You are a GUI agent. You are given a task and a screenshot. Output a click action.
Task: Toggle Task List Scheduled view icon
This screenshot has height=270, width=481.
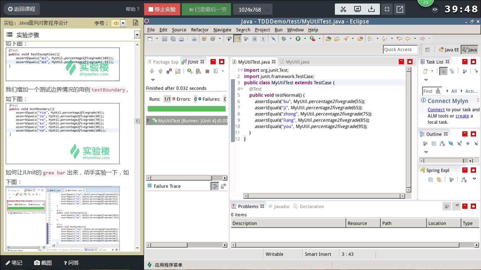(452, 71)
